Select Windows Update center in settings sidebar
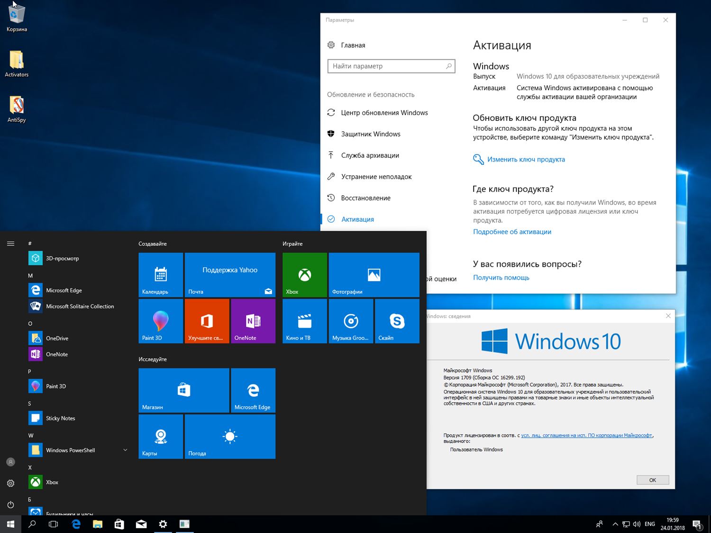 coord(384,113)
